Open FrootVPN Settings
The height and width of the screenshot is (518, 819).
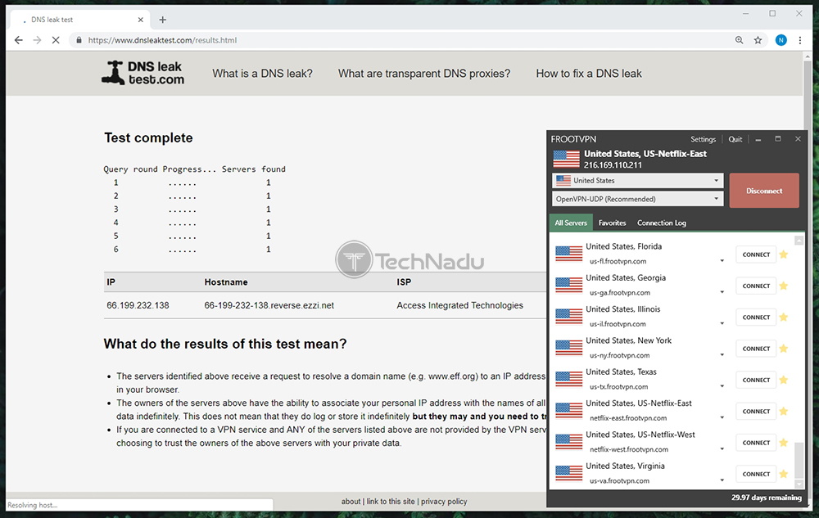[703, 139]
